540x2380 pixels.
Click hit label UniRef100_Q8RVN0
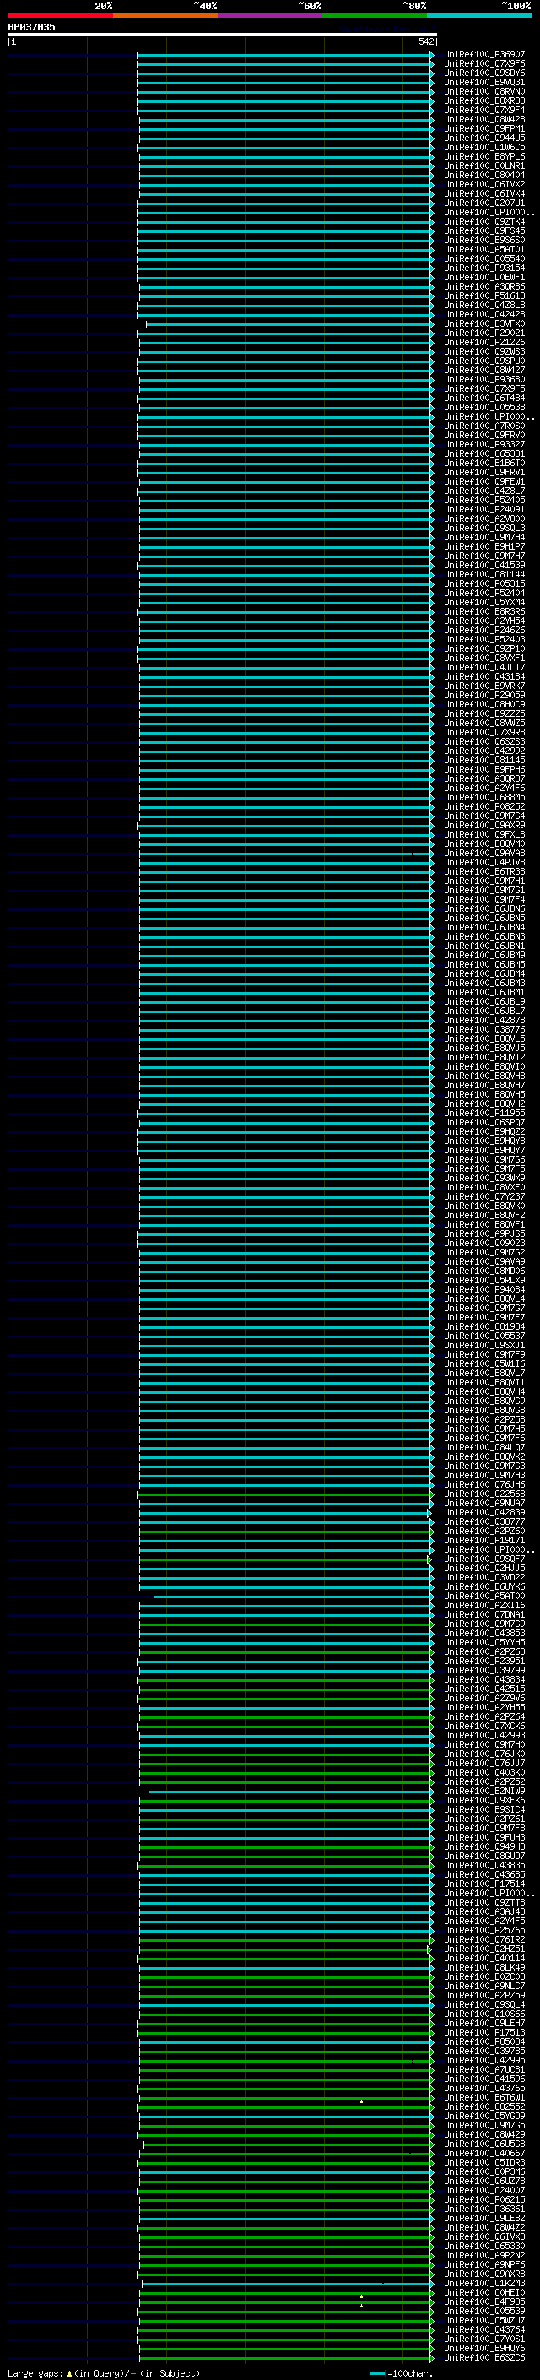[483, 91]
